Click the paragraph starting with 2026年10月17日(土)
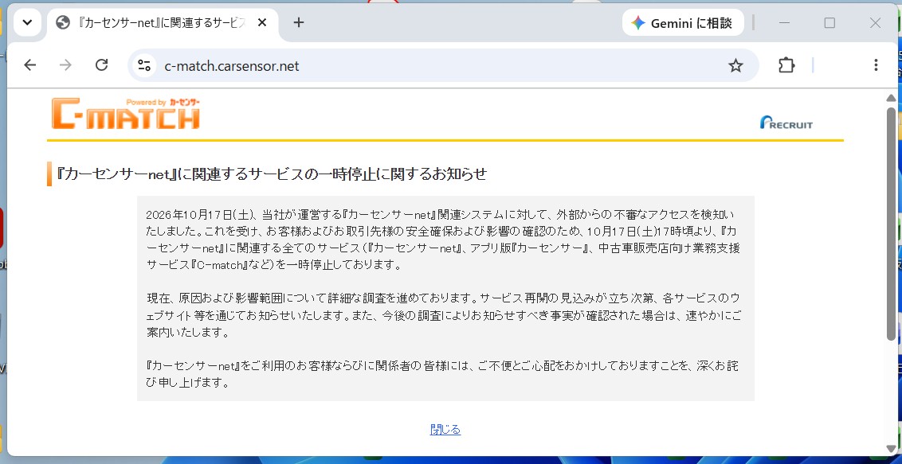 pos(441,240)
